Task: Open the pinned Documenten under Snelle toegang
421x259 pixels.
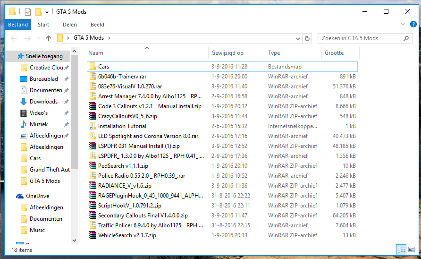Action: [x=46, y=90]
